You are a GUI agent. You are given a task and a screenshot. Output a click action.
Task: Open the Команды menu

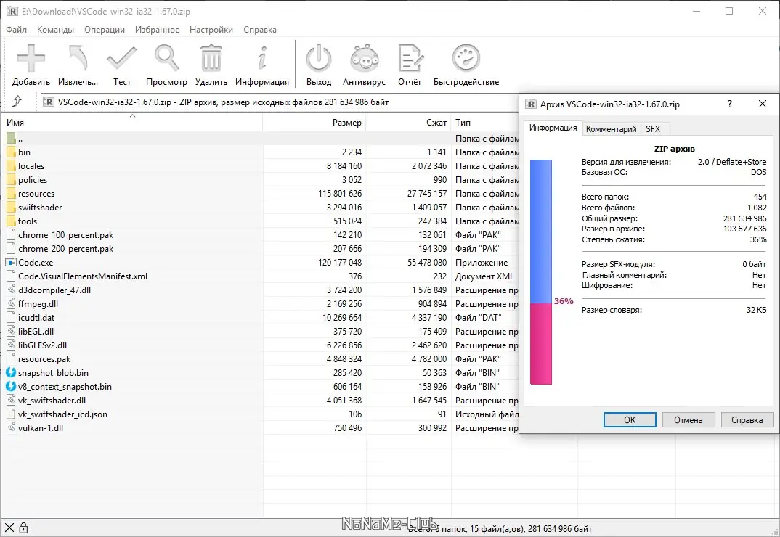[x=55, y=29]
